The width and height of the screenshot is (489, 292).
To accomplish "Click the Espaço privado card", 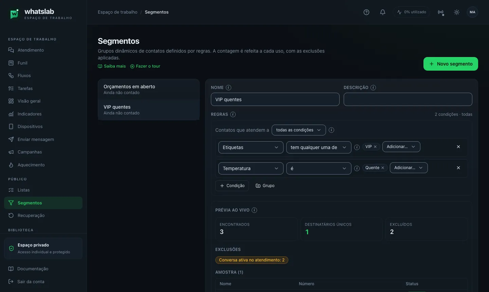I will 43,249.
